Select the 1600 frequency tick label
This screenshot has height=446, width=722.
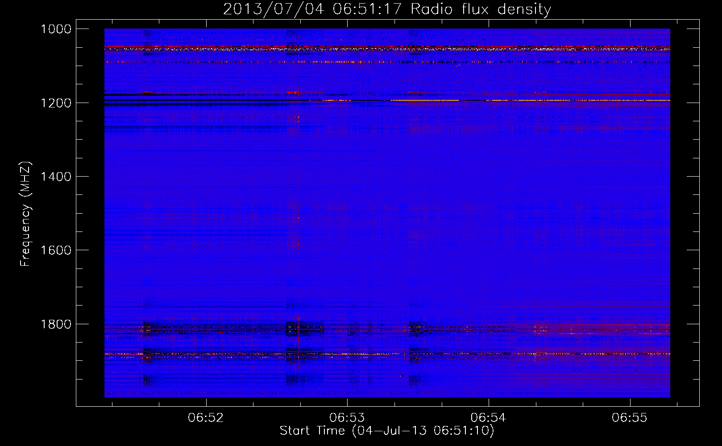(x=56, y=250)
